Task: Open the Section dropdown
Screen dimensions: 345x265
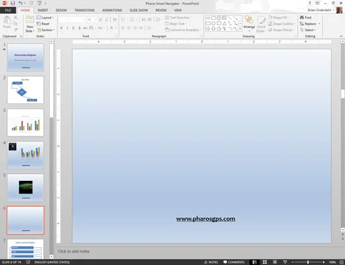Action: point(46,30)
